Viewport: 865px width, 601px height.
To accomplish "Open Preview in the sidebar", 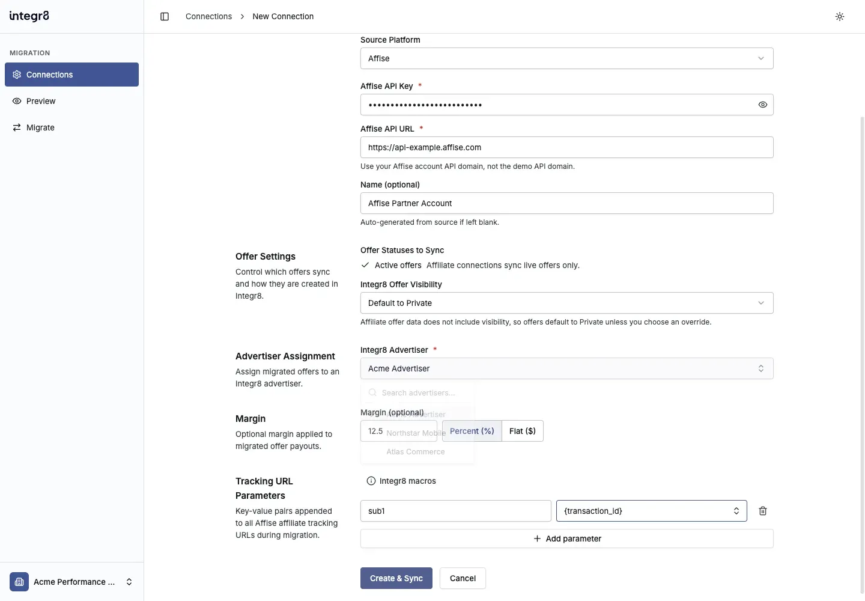I will tap(71, 101).
